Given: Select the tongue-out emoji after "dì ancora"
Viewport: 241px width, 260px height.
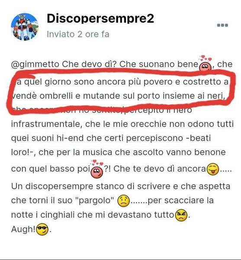Looking at the screenshot, I should [213, 169].
